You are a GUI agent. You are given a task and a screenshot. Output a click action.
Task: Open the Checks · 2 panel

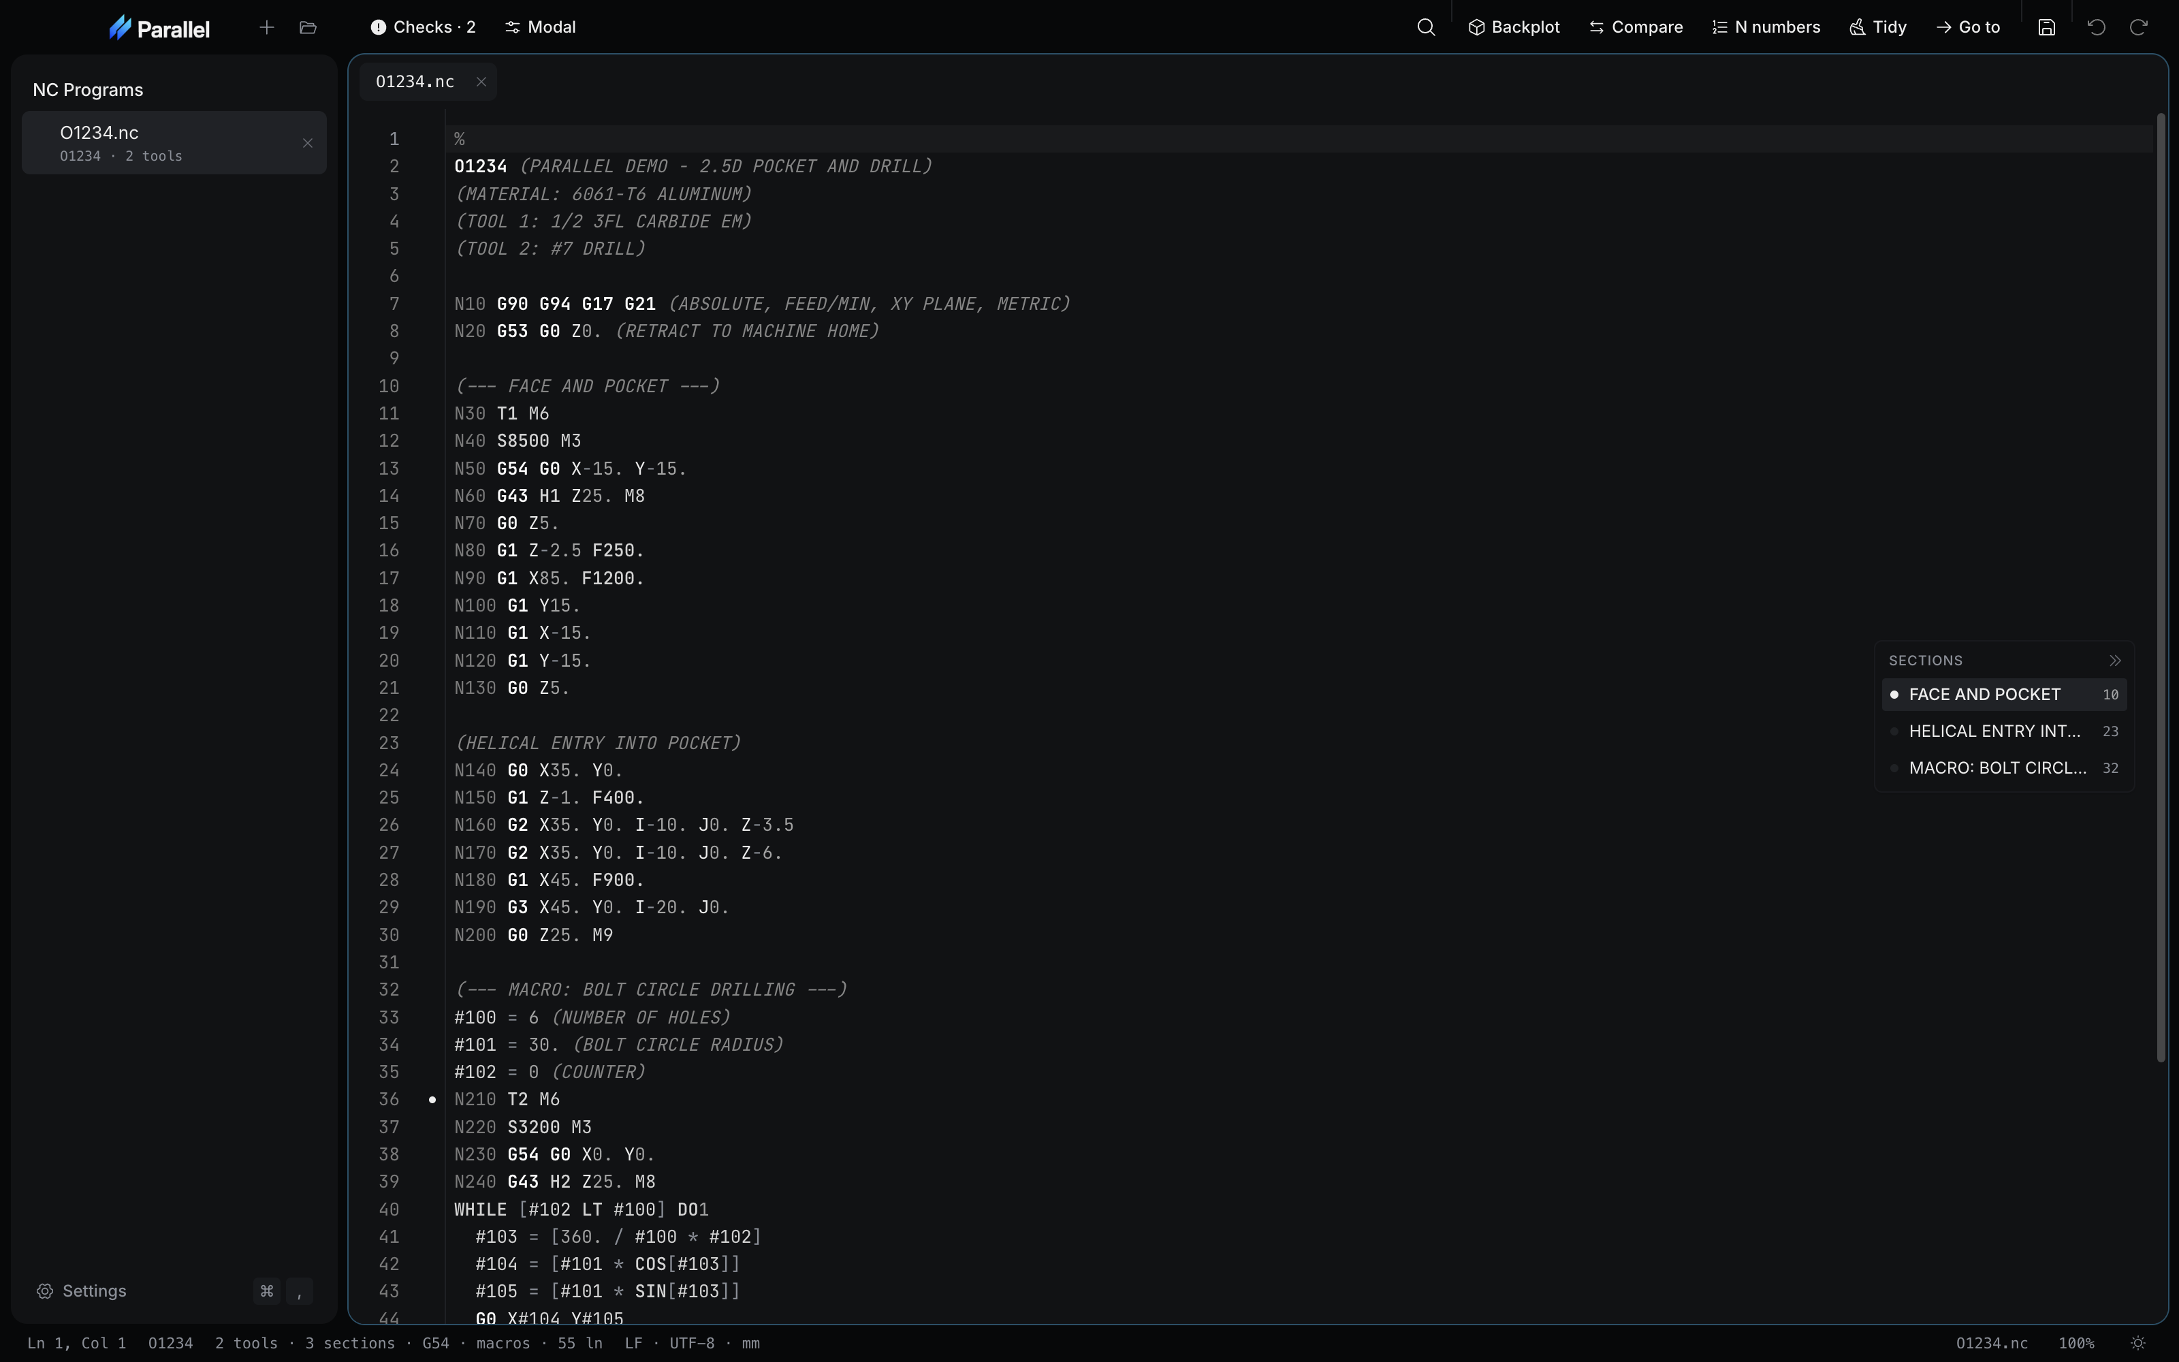coord(422,27)
